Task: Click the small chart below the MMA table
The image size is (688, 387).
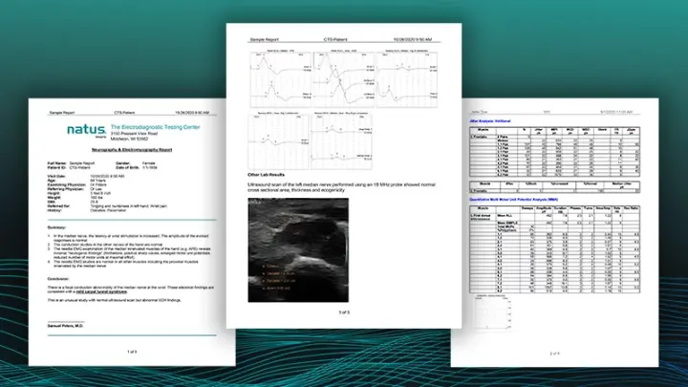Action: (493, 312)
